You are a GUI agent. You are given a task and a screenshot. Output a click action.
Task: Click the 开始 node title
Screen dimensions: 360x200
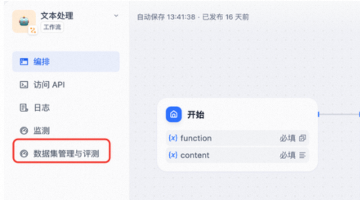[x=196, y=115]
